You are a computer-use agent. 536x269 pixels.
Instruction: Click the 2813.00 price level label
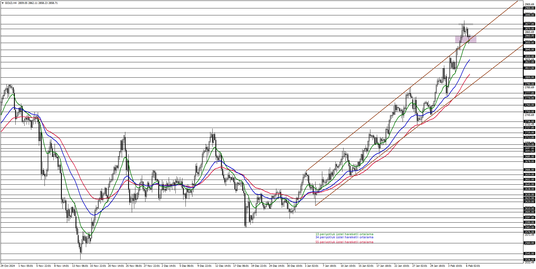(x=529, y=68)
